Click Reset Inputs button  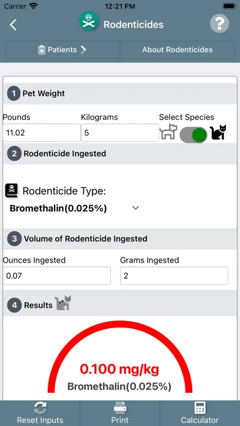click(40, 413)
